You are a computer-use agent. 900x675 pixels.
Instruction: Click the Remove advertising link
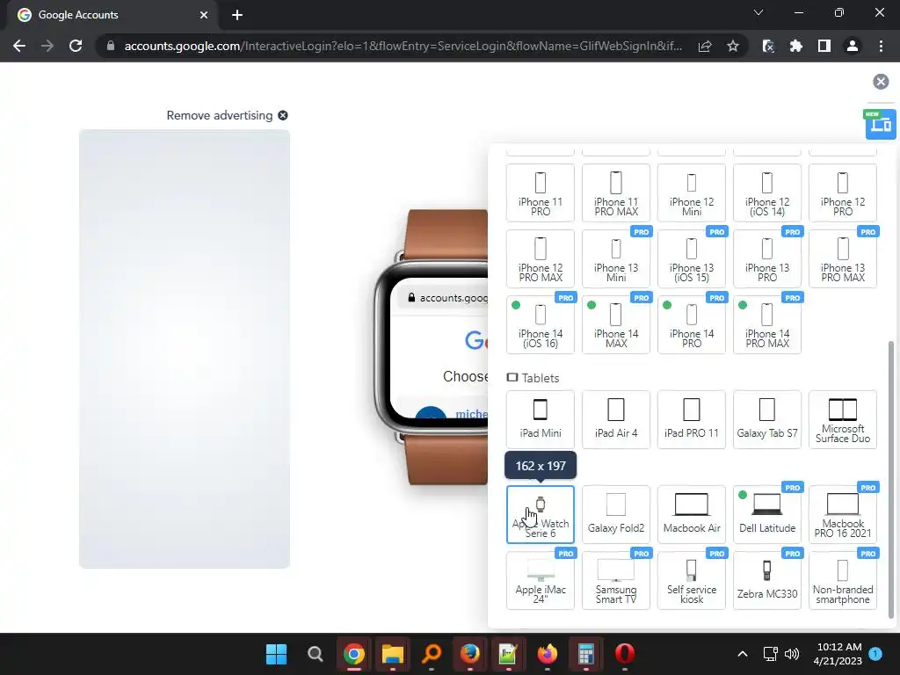[x=227, y=115]
